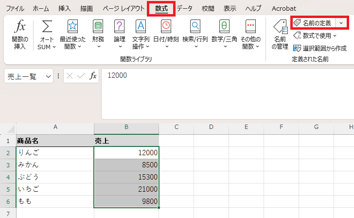354x218 pixels.
Task: Click the formula bar containing 12000
Action: [x=228, y=94]
